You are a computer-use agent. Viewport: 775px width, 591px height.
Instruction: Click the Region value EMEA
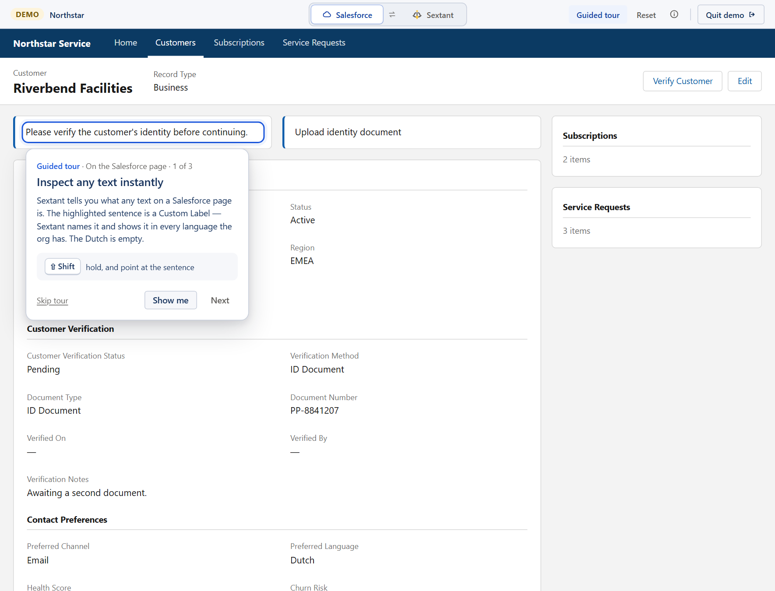coord(302,261)
